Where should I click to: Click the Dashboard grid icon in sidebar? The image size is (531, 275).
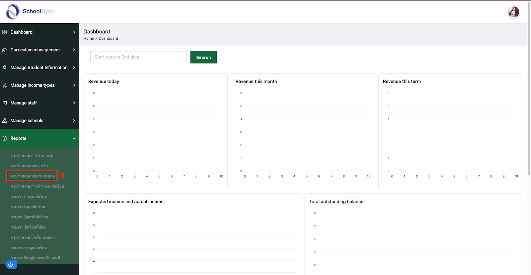pos(5,32)
